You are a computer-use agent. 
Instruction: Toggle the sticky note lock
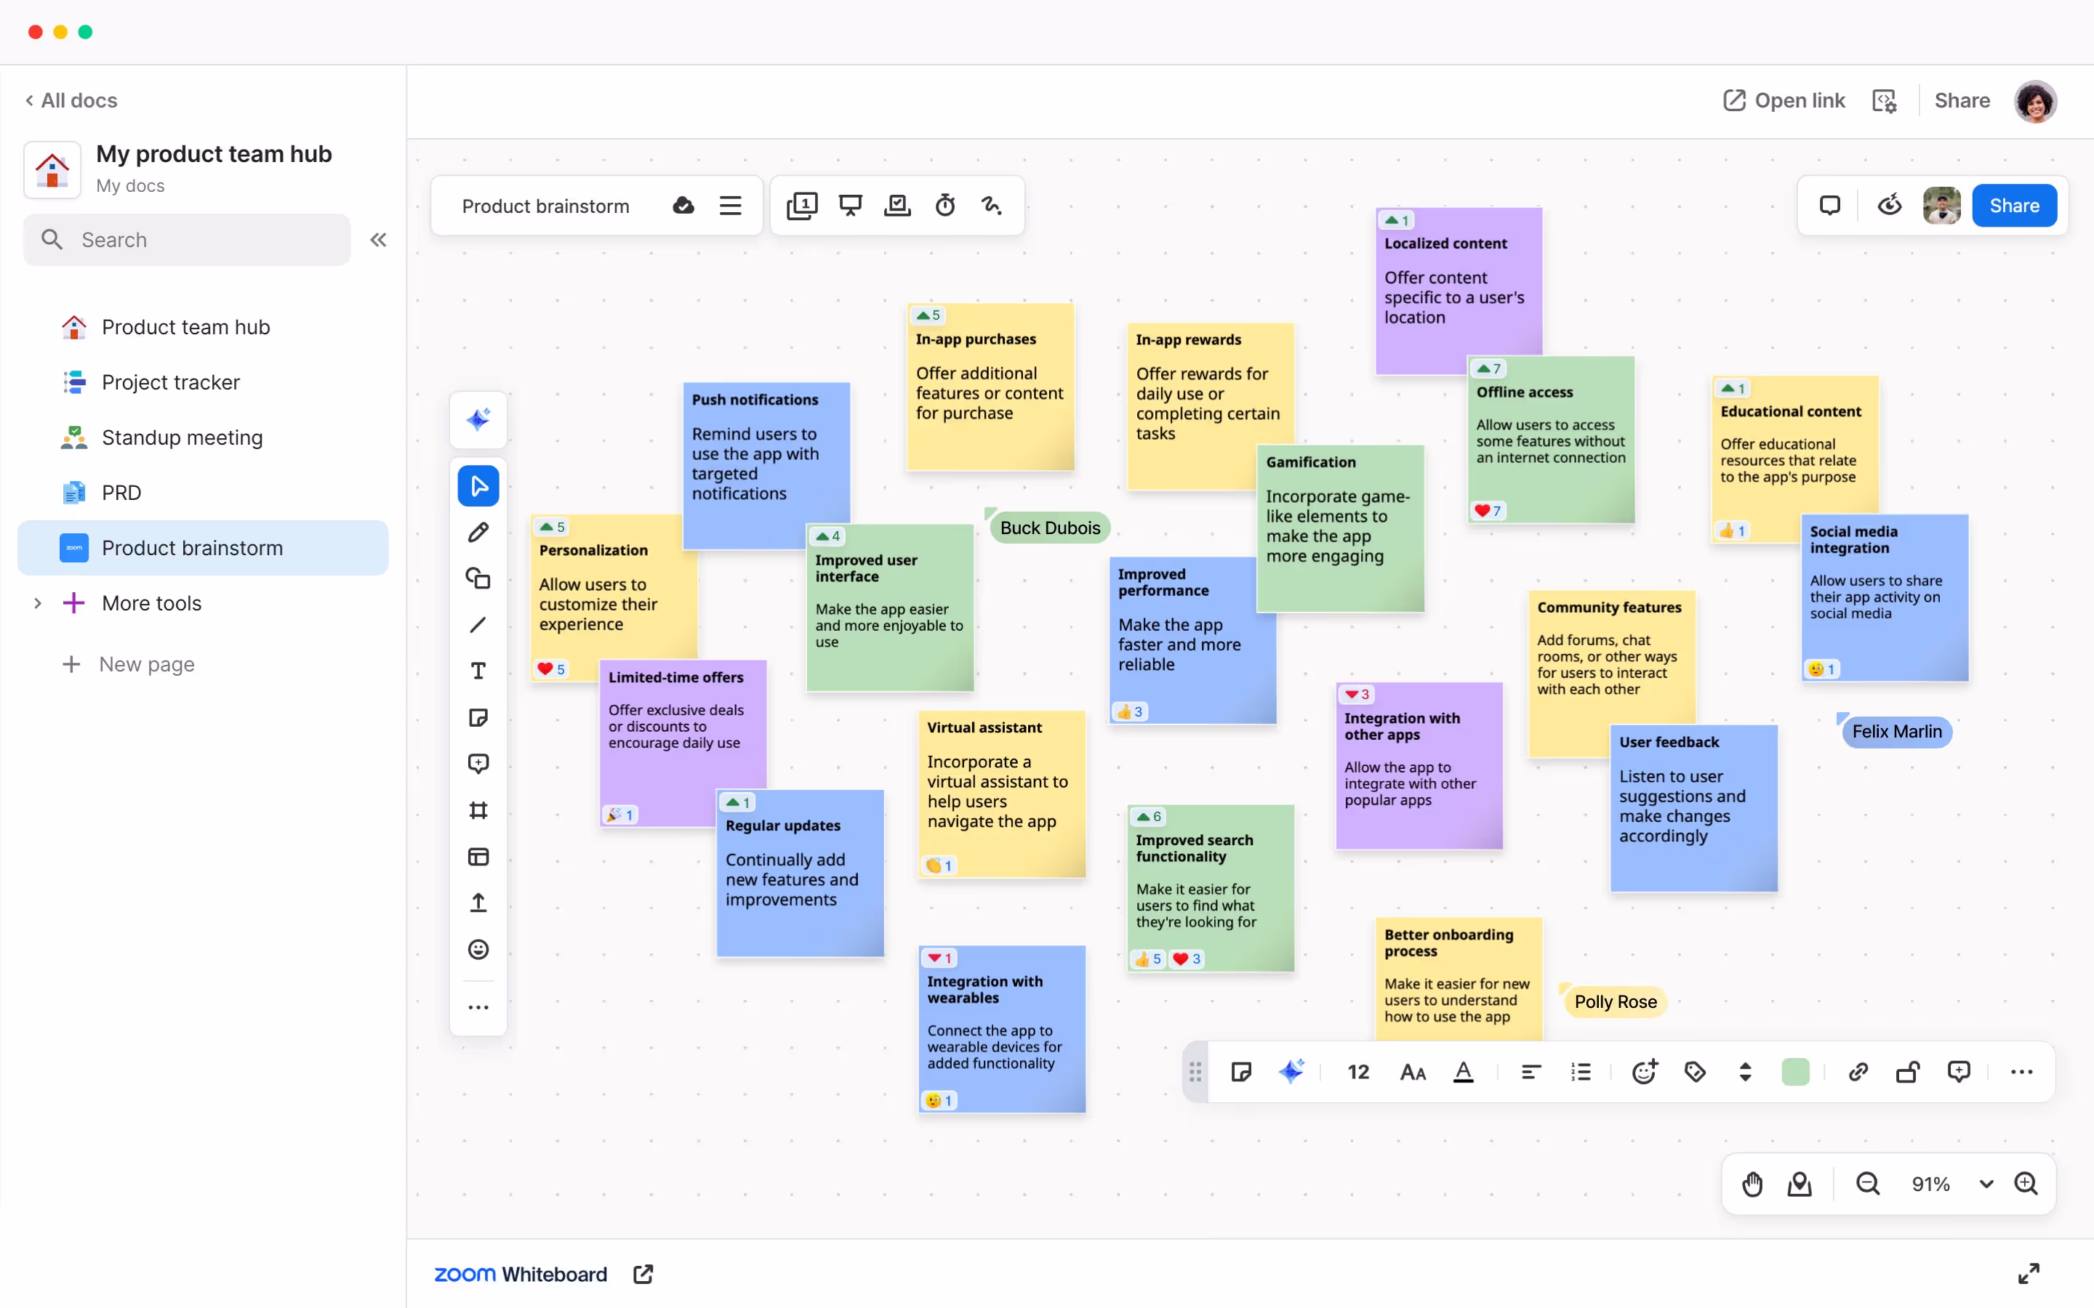[1908, 1073]
